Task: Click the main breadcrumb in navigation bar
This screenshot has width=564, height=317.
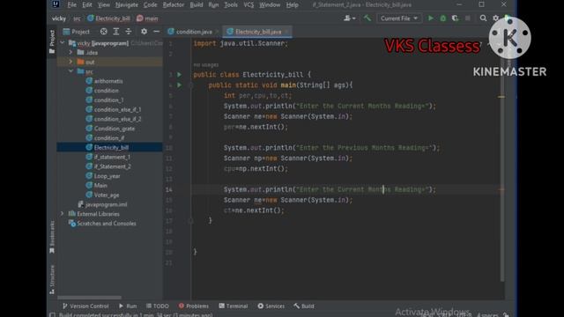Action: pyautogui.click(x=147, y=18)
